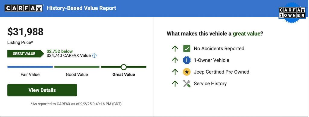Click the GREAT VALUE green tag
The height and width of the screenshot is (117, 309).
[x=26, y=54]
